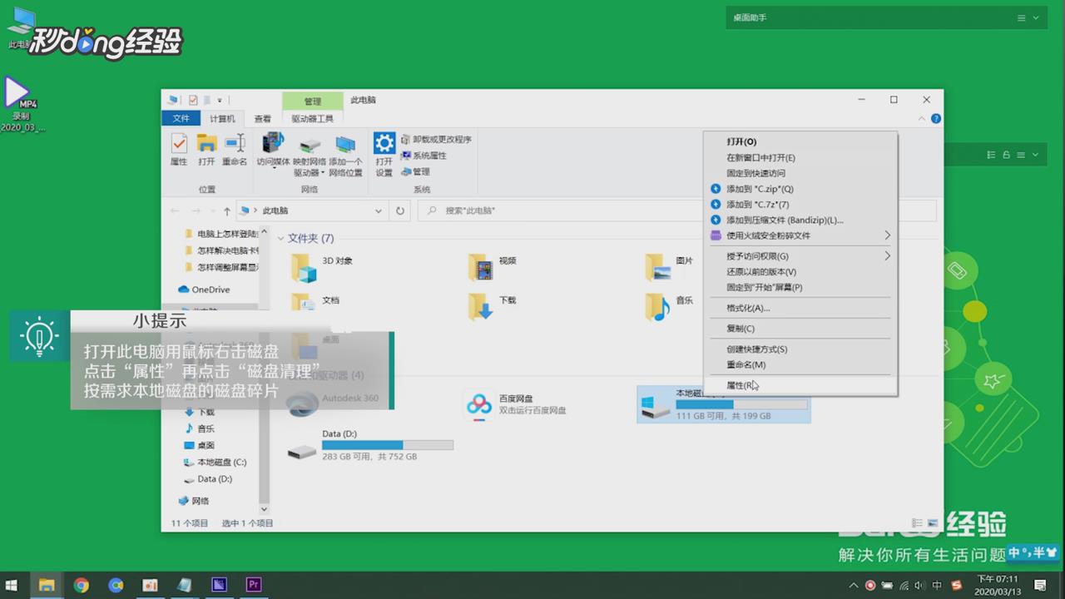Choose 格式化(A)... in the context menu
Image resolution: width=1065 pixels, height=599 pixels.
(800, 308)
